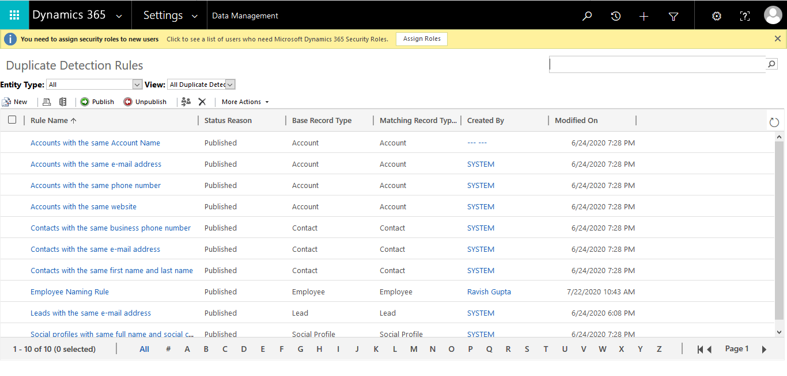
Task: Expand the Entity Type dropdown
Action: click(x=137, y=85)
